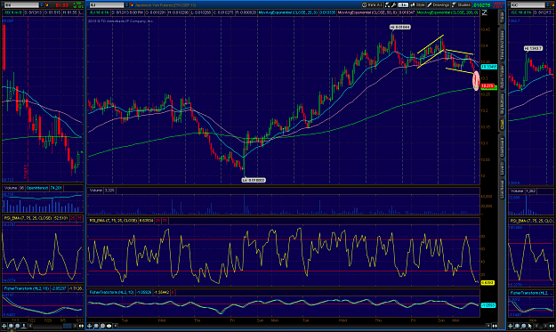556x332 pixels.
Task: Toggle the Dashboard sidebar panel
Action: 502,147
